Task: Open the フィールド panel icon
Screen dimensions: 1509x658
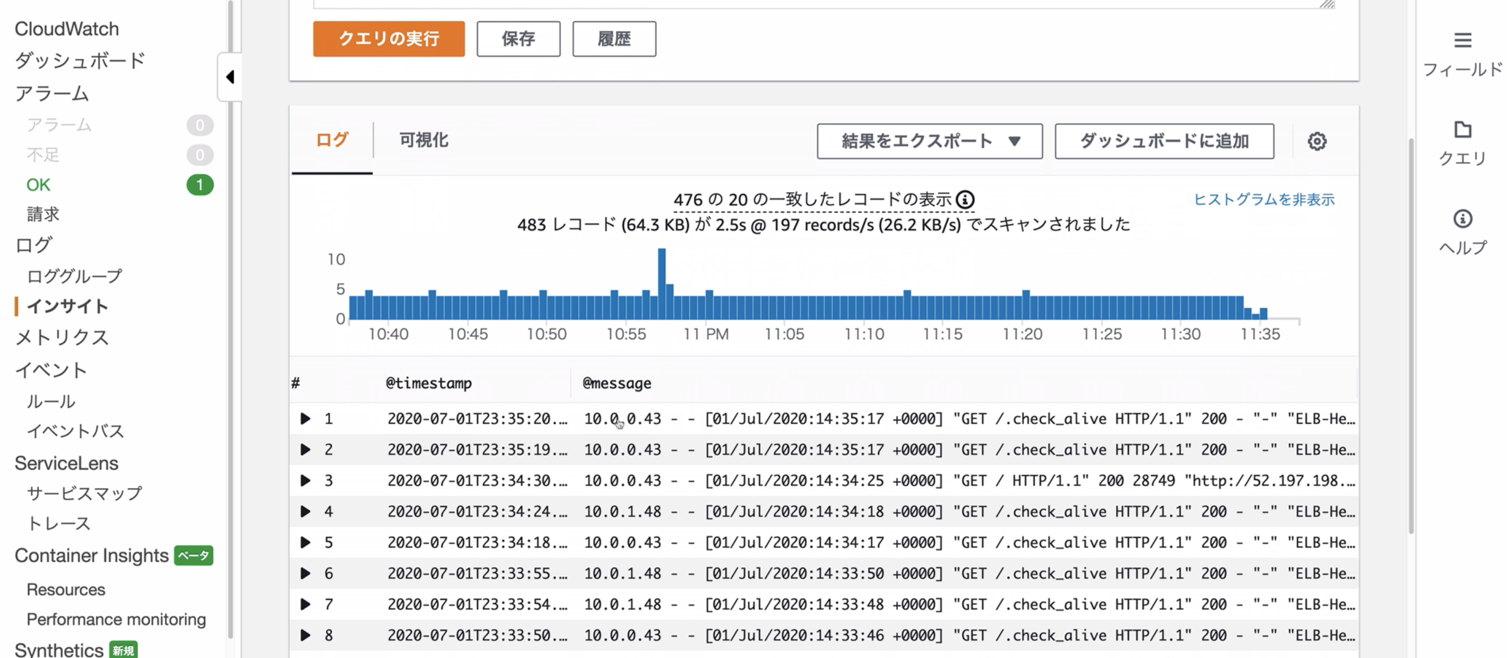Action: tap(1462, 40)
